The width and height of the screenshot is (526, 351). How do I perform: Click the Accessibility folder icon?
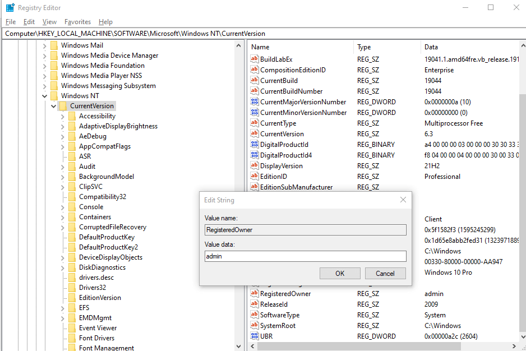click(x=72, y=116)
